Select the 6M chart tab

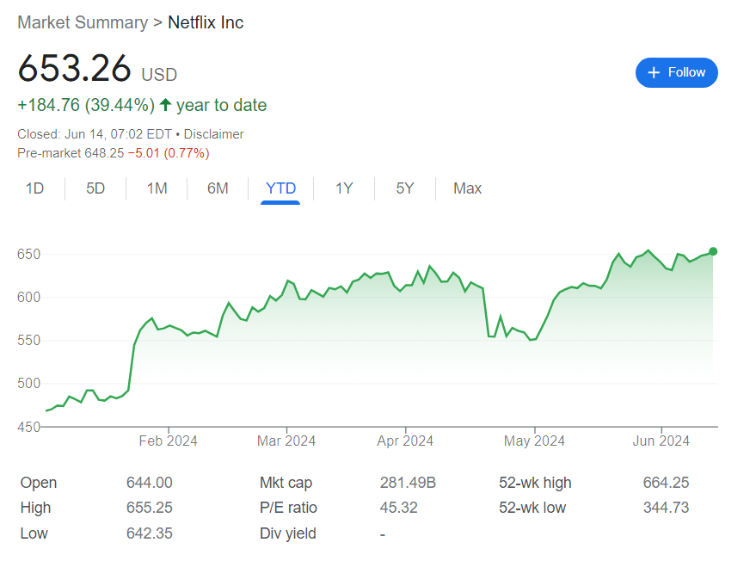pyautogui.click(x=218, y=188)
